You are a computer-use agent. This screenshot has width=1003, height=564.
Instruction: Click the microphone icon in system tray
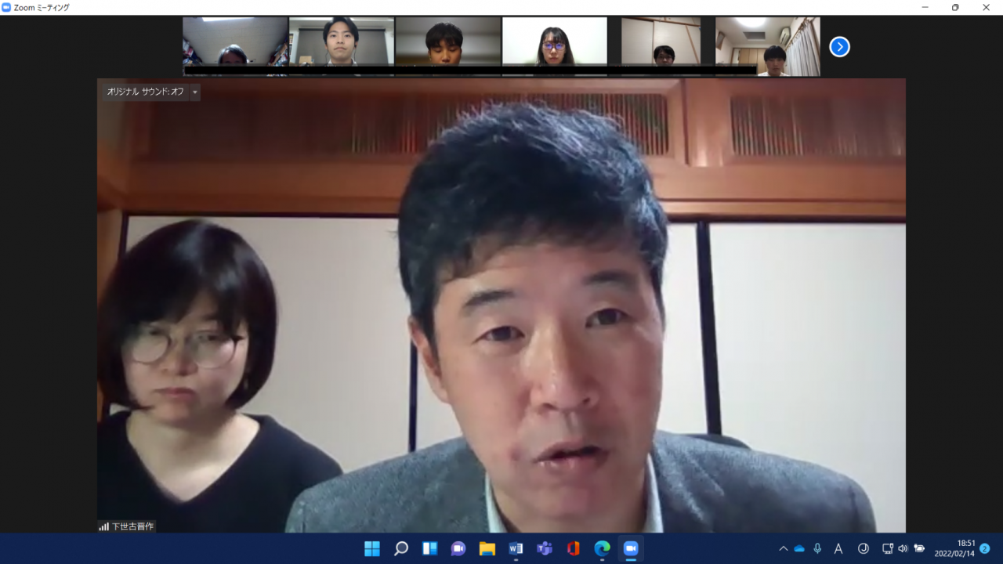(817, 548)
